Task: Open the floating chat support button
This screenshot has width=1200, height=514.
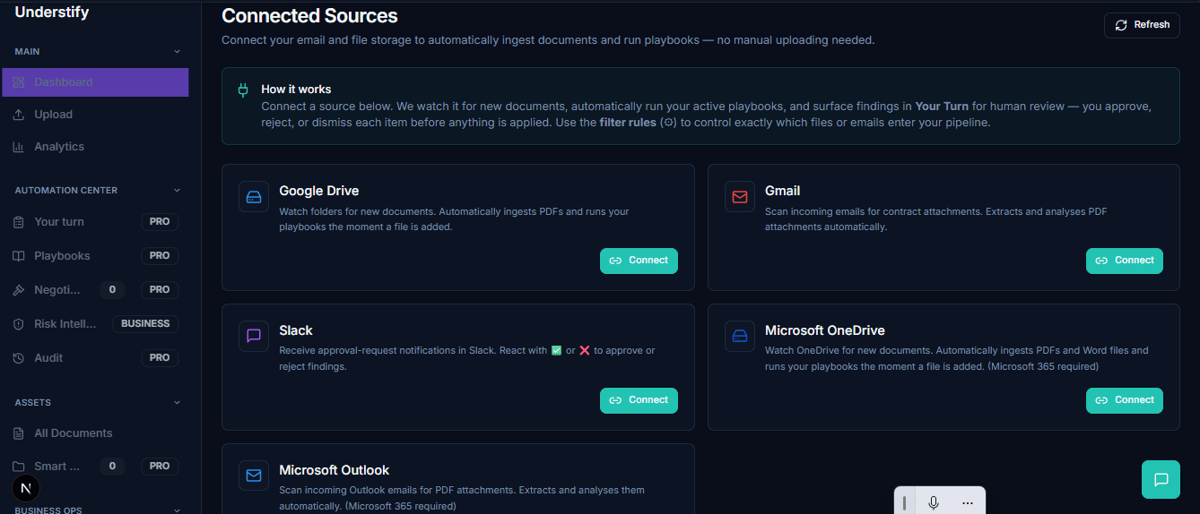Action: tap(1161, 479)
